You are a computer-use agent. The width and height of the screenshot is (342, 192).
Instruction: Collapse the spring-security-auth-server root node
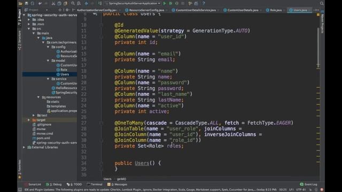coord(24,15)
